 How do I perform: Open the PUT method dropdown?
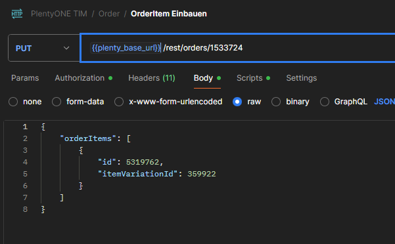point(44,48)
